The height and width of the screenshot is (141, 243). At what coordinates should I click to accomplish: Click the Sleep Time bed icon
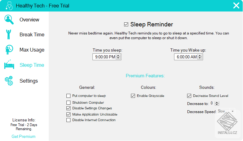9,65
